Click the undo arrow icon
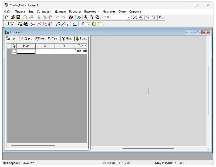Screen dimensions: 216x167 click(58, 17)
